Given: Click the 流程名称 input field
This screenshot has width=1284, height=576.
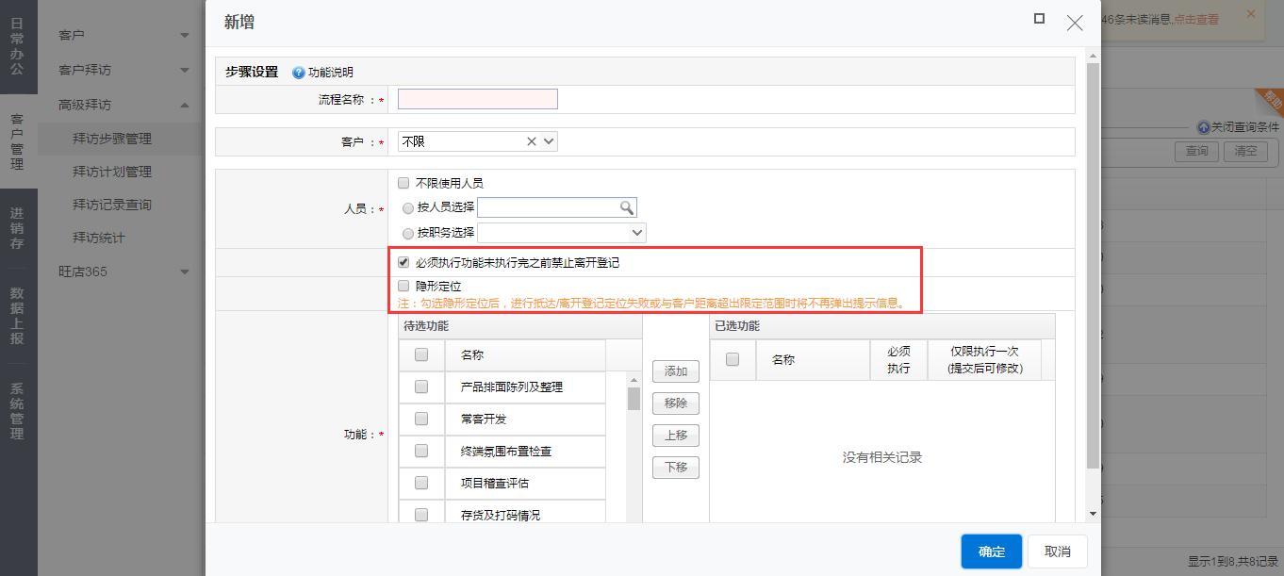Looking at the screenshot, I should (477, 99).
